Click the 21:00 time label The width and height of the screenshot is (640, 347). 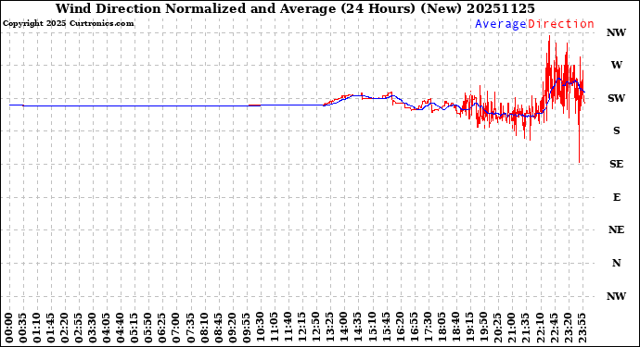511,328
